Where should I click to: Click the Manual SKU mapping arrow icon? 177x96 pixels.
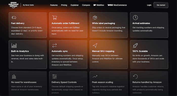(95, 45)
